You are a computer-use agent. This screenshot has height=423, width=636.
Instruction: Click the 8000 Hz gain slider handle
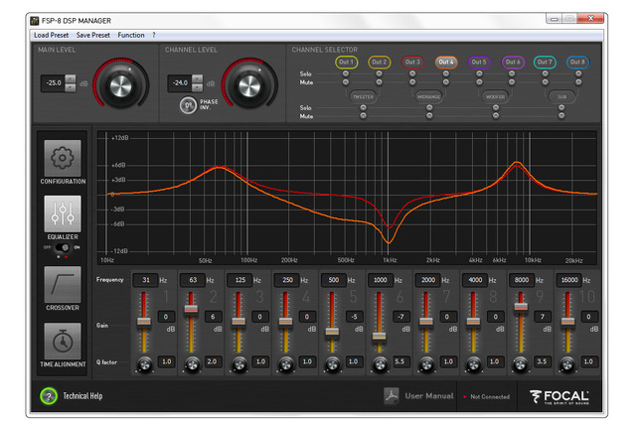click(x=521, y=306)
